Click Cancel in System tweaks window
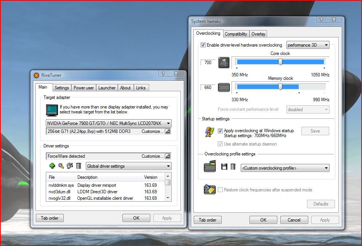This screenshot has width=362, height=246. tap(294, 220)
